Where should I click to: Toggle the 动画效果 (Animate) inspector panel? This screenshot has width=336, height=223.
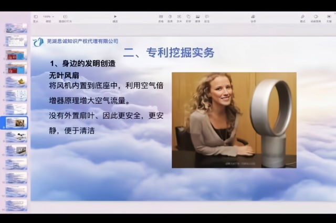tap(316, 18)
